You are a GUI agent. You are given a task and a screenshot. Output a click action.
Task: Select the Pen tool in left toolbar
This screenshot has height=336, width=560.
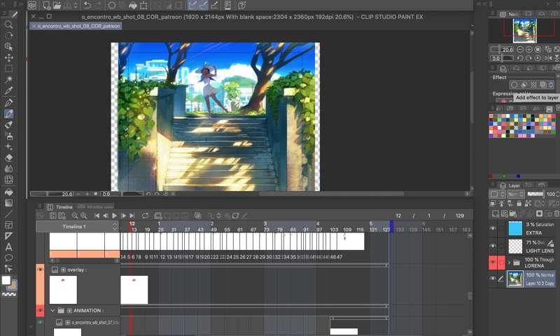(8, 103)
